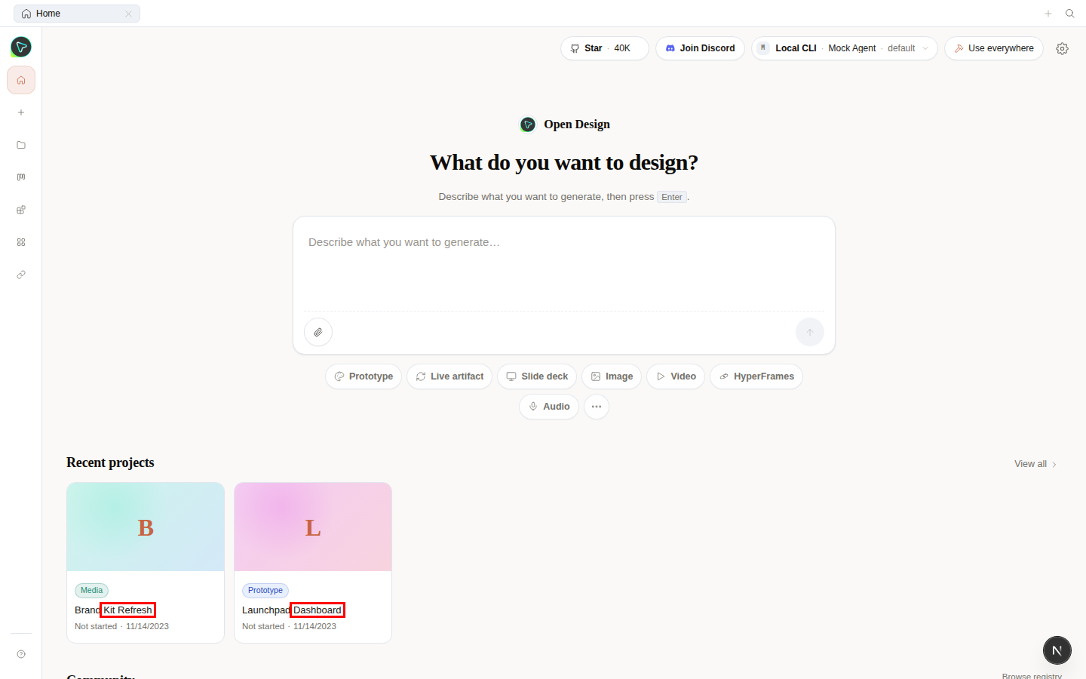The image size is (1086, 679).
Task: Click the prompt description text area
Action: click(564, 264)
